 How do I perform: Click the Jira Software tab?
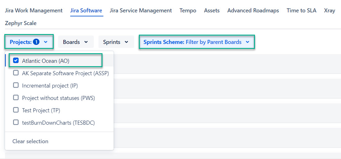(x=86, y=11)
